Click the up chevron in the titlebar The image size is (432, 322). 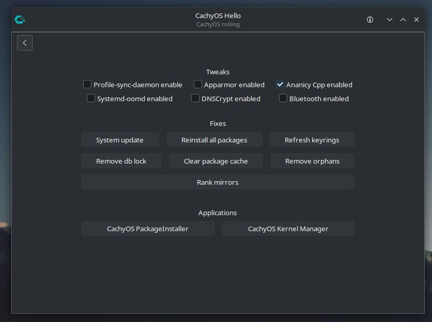click(403, 20)
